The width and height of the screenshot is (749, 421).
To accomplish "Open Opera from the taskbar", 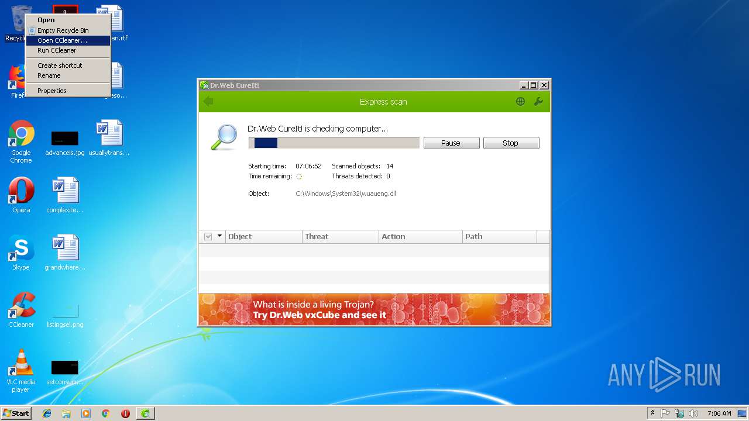I will 125,413.
